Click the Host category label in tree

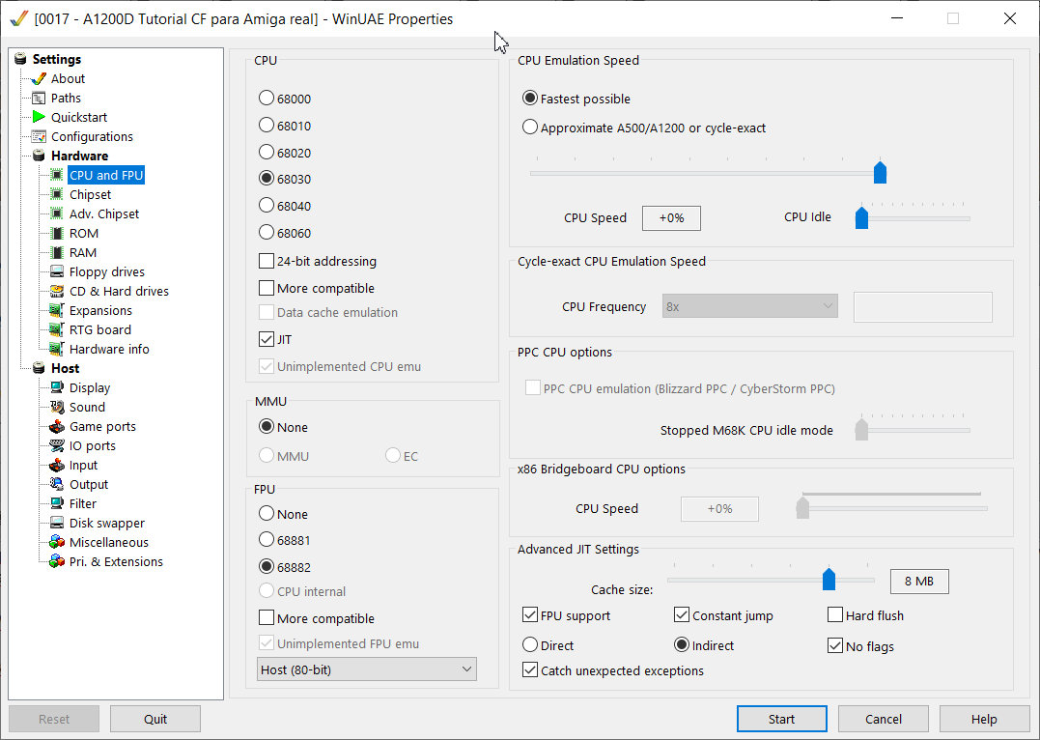pos(65,368)
